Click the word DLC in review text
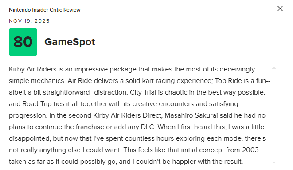This screenshot has height=170, width=293. (x=148, y=127)
